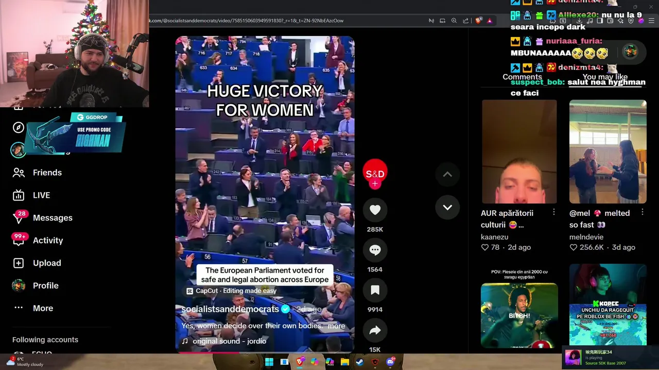This screenshot has height=370, width=659.
Task: Seek on the video progress bar
Action: [265, 353]
